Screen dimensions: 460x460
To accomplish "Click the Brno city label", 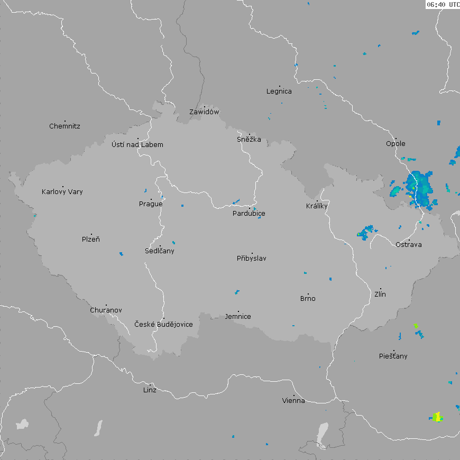I will coord(308,299).
